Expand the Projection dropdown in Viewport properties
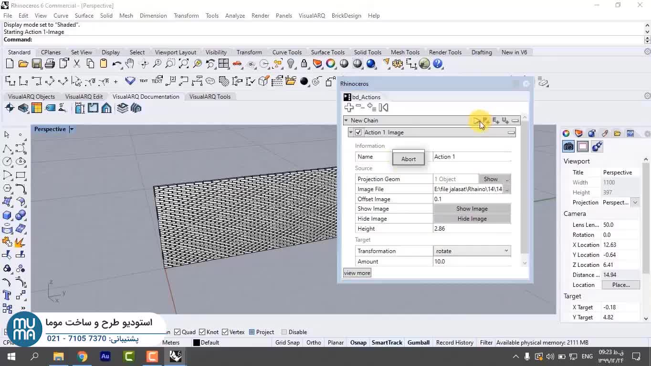The width and height of the screenshot is (651, 366). [x=635, y=203]
